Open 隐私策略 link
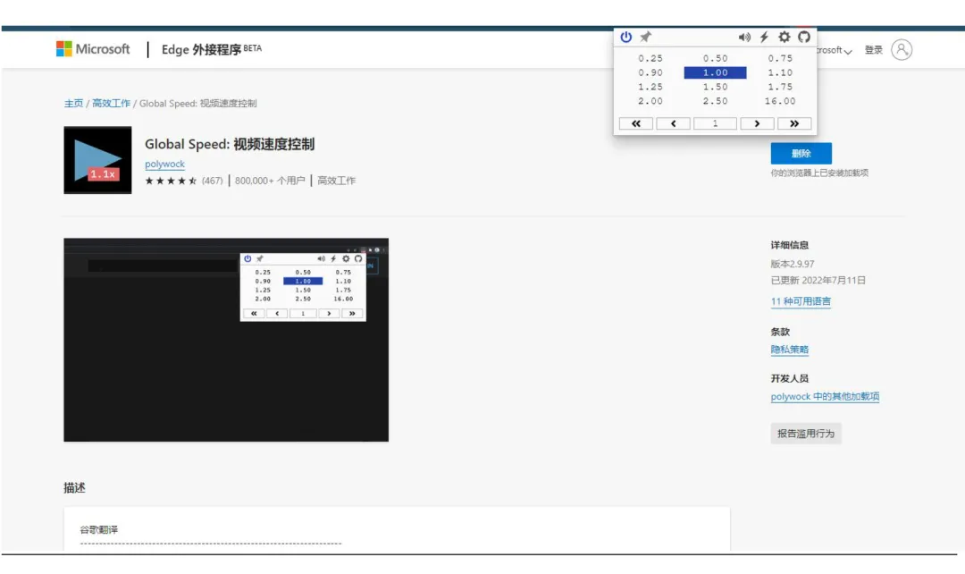This screenshot has height=574, width=965. tap(790, 350)
